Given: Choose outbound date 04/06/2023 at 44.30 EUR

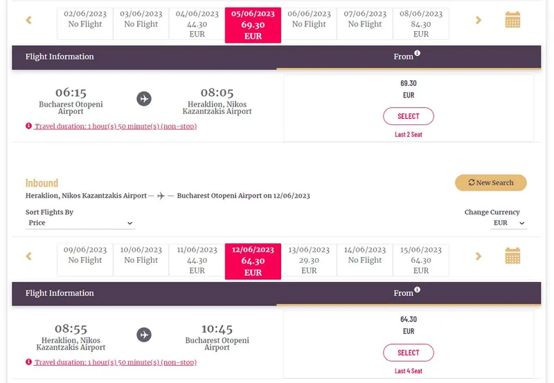Looking at the screenshot, I should (x=197, y=24).
